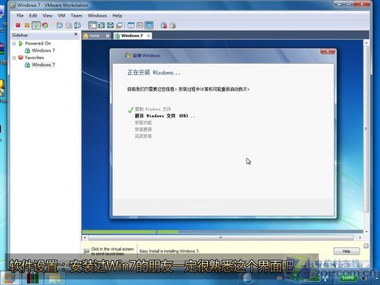Click the keyboard icon in the message bar
The height and width of the screenshot is (285, 380).
(x=86, y=251)
